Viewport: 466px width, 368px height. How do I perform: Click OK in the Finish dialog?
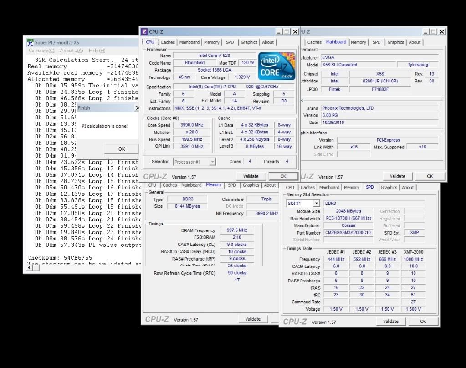point(122,149)
